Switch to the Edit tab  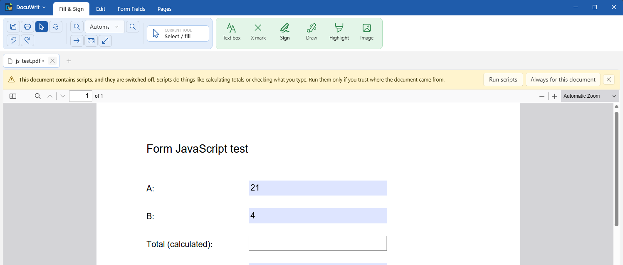[101, 9]
